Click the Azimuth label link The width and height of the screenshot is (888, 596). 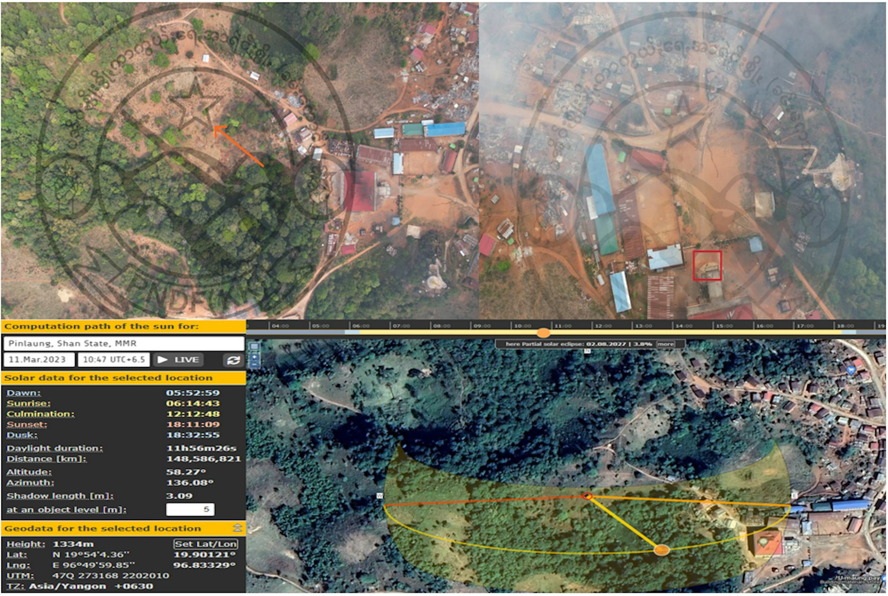[30, 483]
